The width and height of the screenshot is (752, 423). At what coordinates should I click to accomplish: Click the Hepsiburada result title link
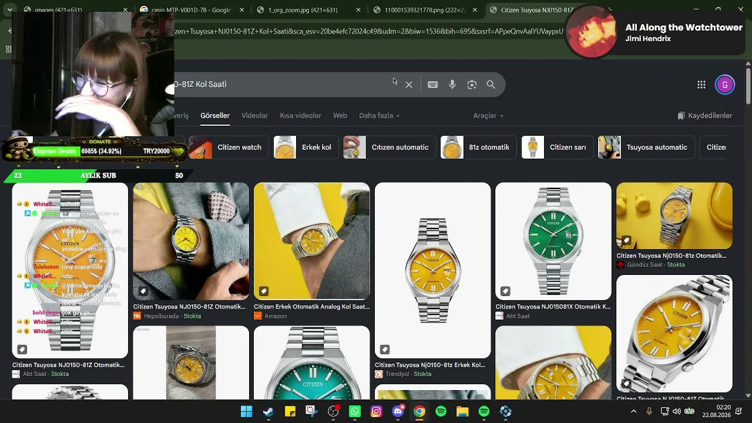click(189, 307)
